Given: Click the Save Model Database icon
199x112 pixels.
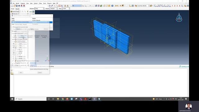Looking at the screenshot, I should 17,6.
